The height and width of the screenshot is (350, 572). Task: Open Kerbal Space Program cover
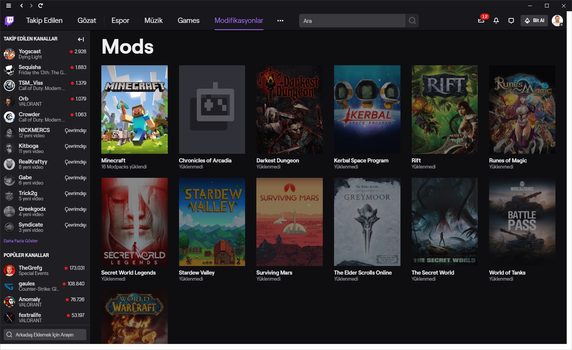pos(367,110)
